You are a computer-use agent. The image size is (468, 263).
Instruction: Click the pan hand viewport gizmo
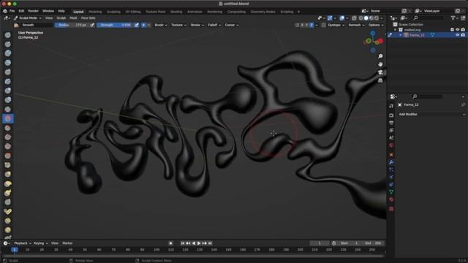[380, 64]
